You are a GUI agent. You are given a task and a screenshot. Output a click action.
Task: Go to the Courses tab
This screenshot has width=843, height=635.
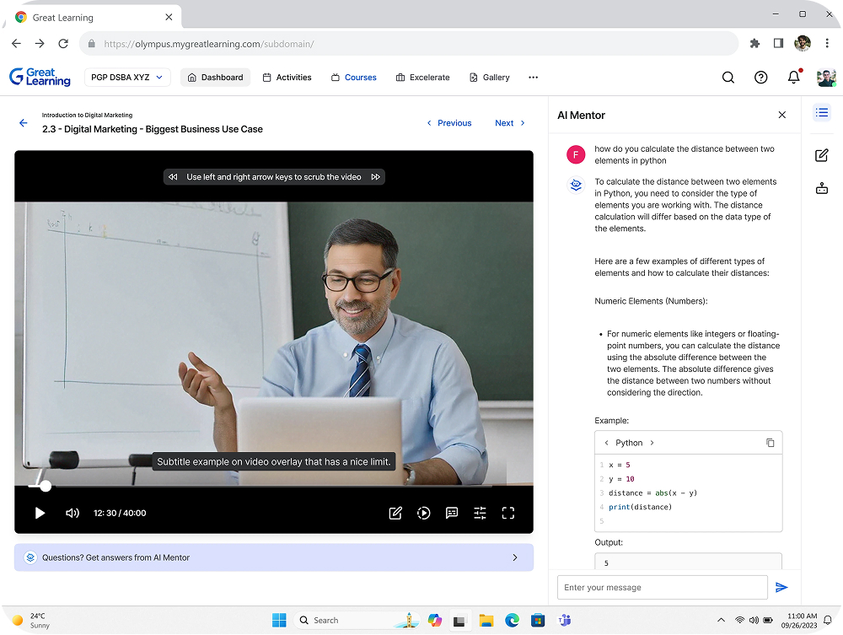coord(353,78)
